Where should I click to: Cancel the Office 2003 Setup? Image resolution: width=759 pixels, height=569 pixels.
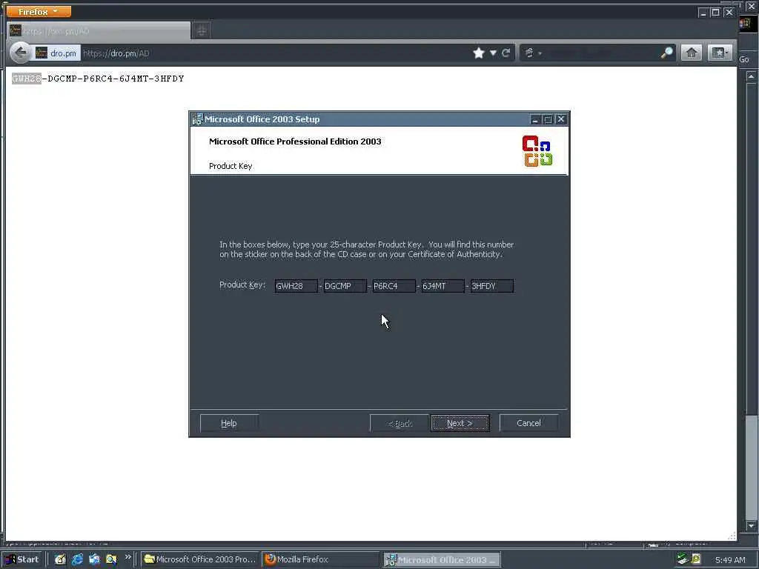pyautogui.click(x=528, y=423)
